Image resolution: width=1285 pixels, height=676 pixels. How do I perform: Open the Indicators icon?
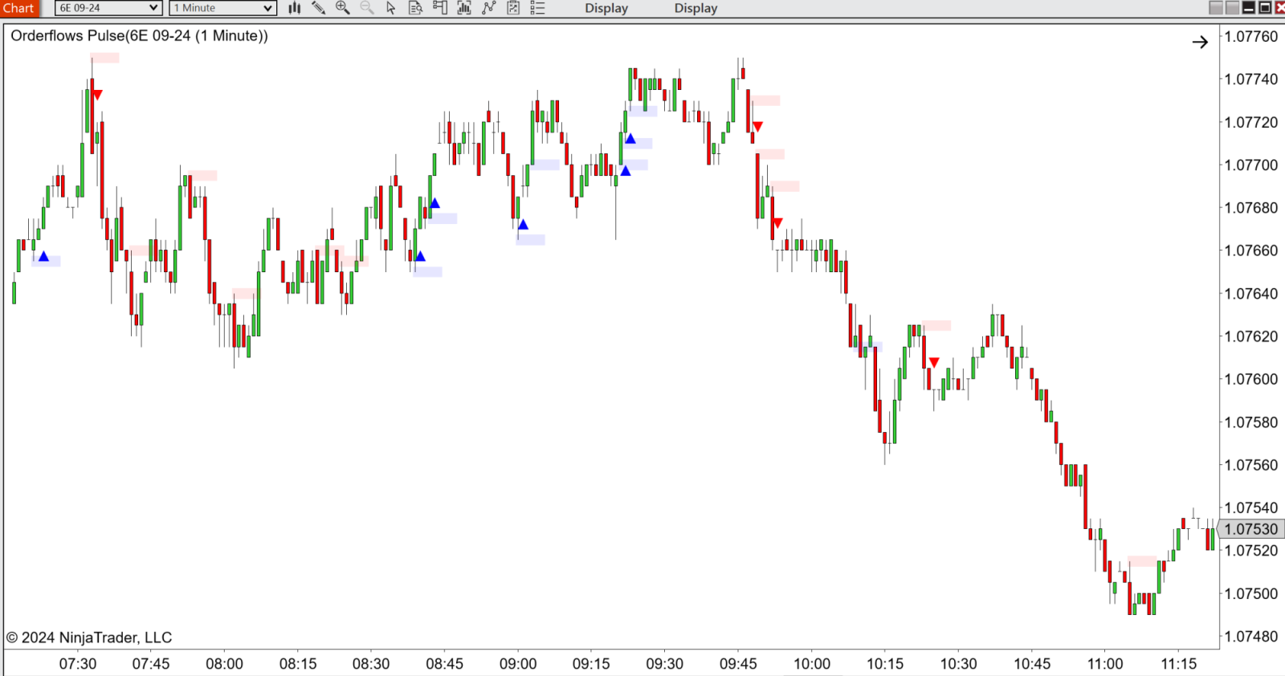[x=464, y=8]
